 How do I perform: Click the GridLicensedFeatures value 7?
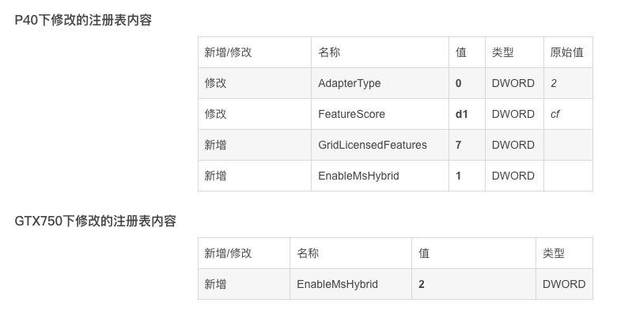click(459, 145)
